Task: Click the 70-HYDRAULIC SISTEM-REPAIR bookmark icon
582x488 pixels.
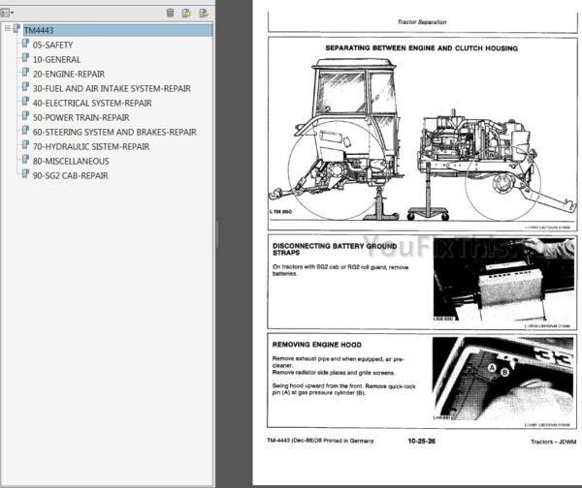Action: tap(25, 146)
